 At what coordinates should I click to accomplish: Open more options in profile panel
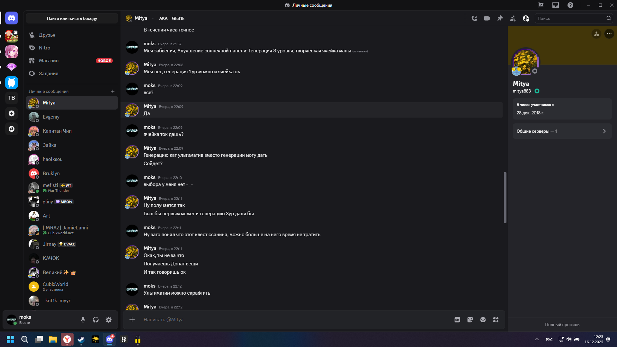609,34
